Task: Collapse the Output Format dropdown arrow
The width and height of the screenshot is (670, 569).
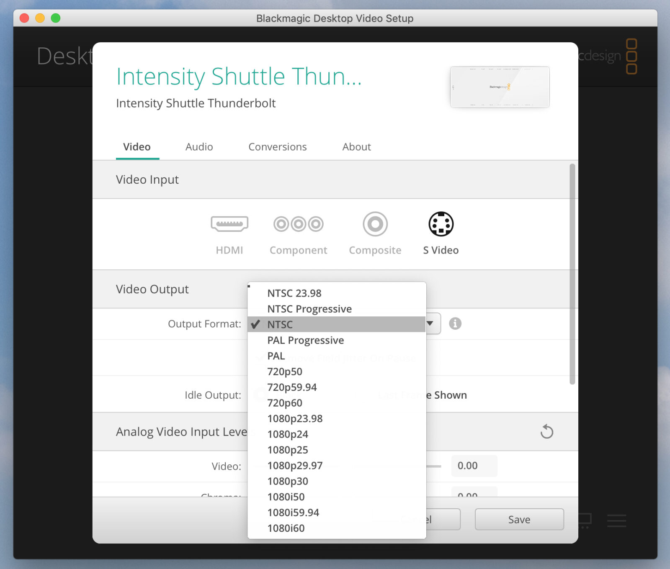Action: pyautogui.click(x=430, y=323)
